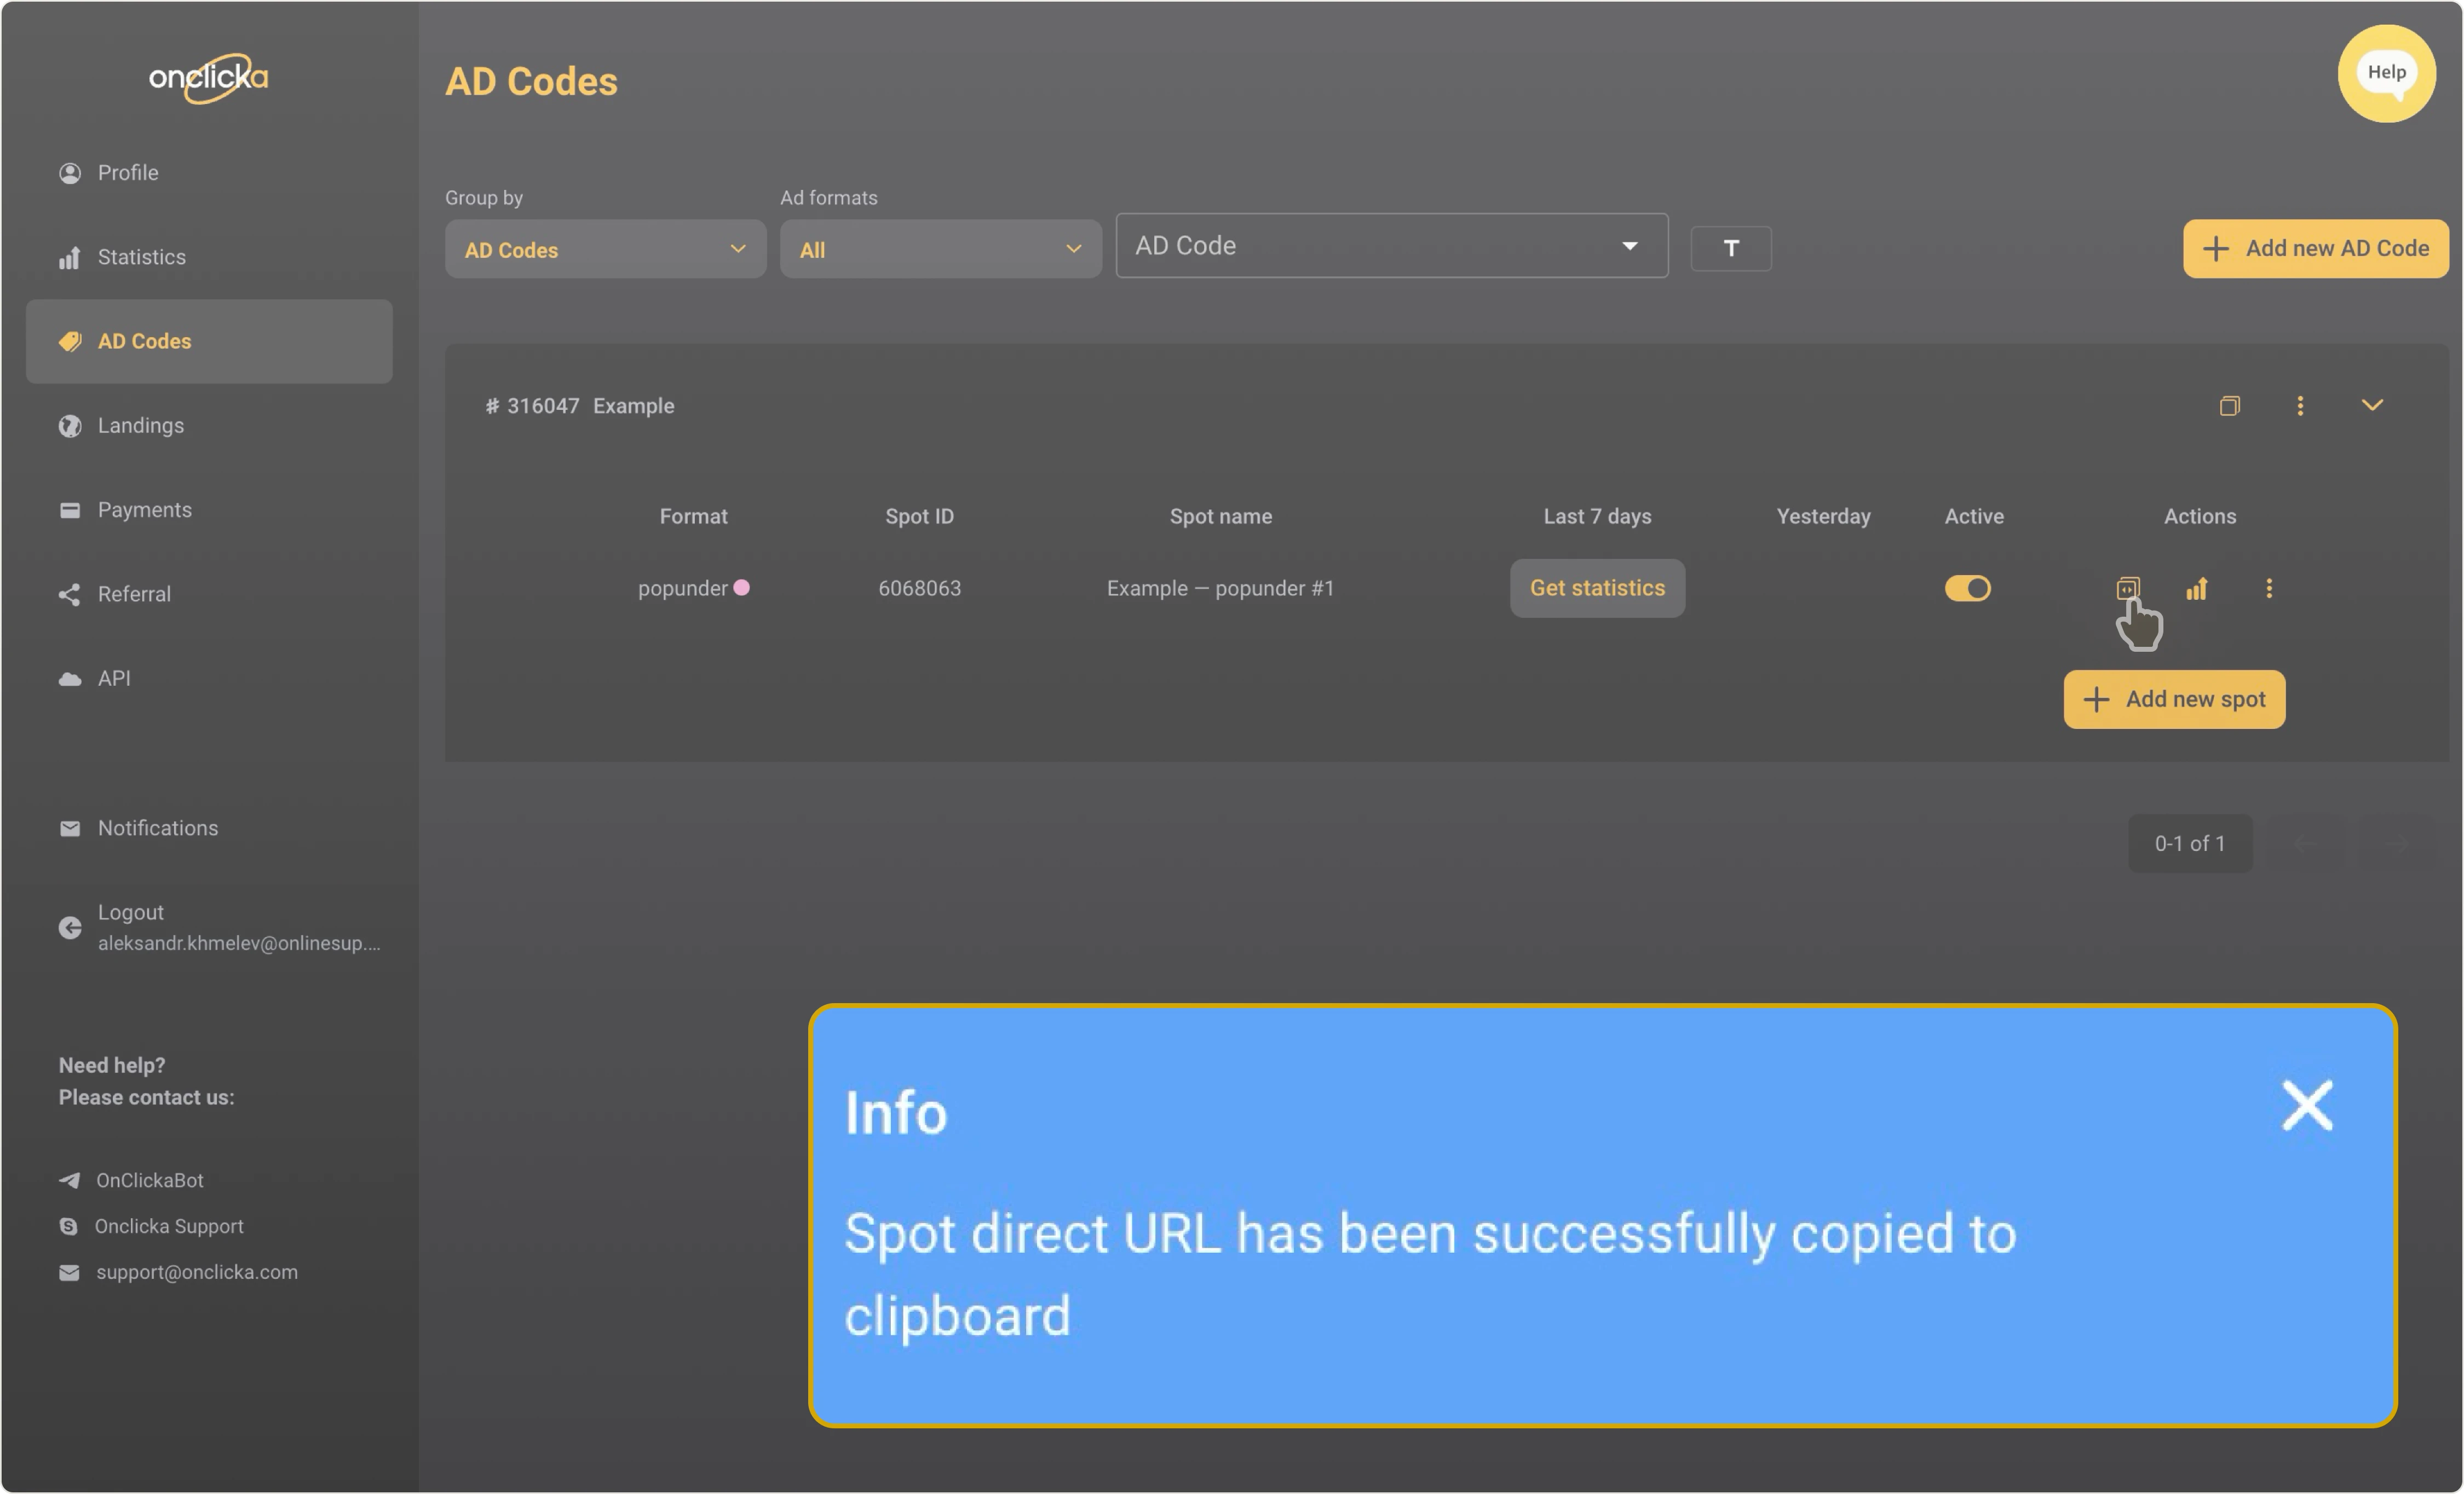Open the Group by AD Codes dropdown
The height and width of the screenshot is (1494, 2464).
(x=604, y=249)
